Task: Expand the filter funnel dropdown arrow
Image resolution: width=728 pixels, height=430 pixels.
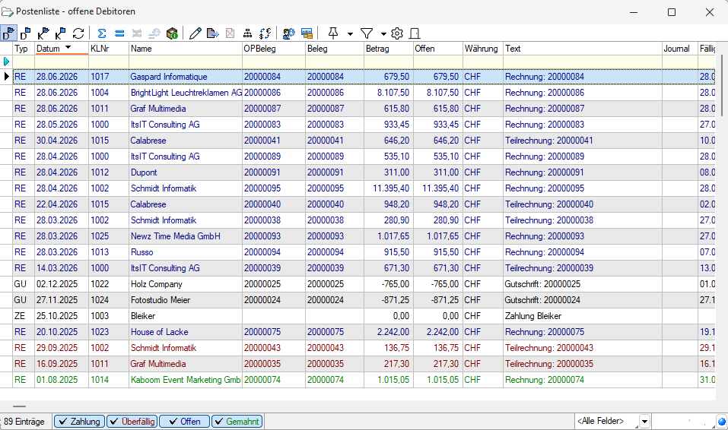Action: [x=383, y=34]
